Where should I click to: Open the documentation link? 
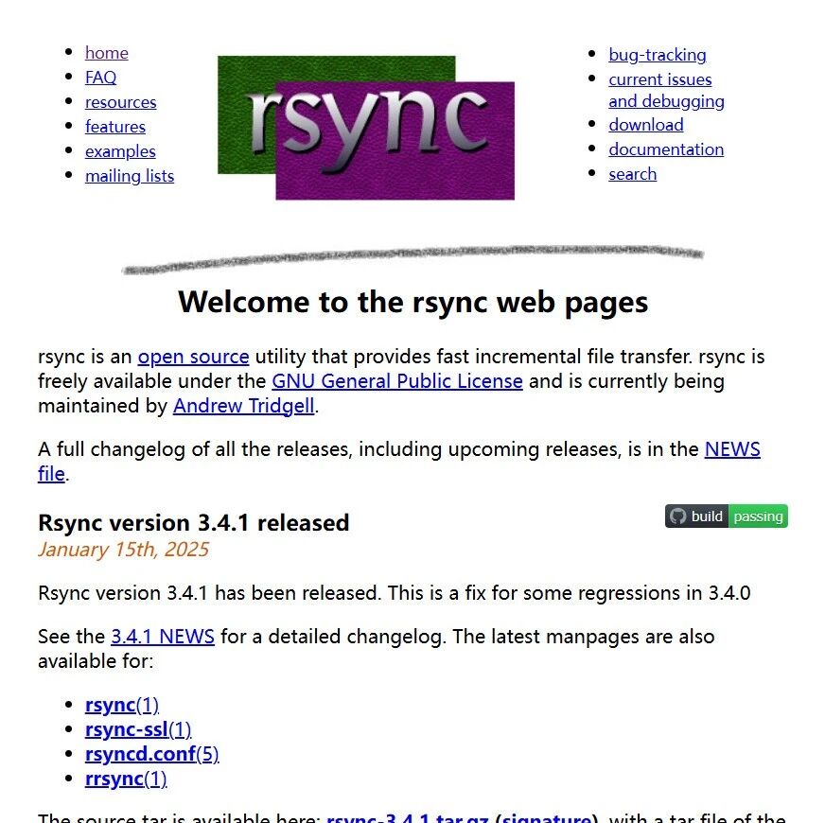click(x=666, y=150)
